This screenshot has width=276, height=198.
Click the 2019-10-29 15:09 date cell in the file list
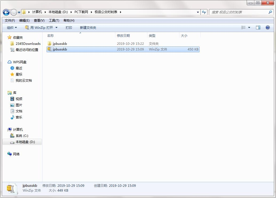[x=130, y=49]
